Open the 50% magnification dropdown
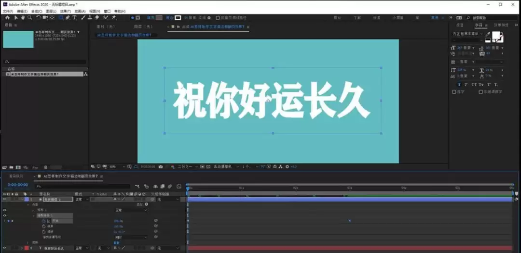 (x=117, y=166)
